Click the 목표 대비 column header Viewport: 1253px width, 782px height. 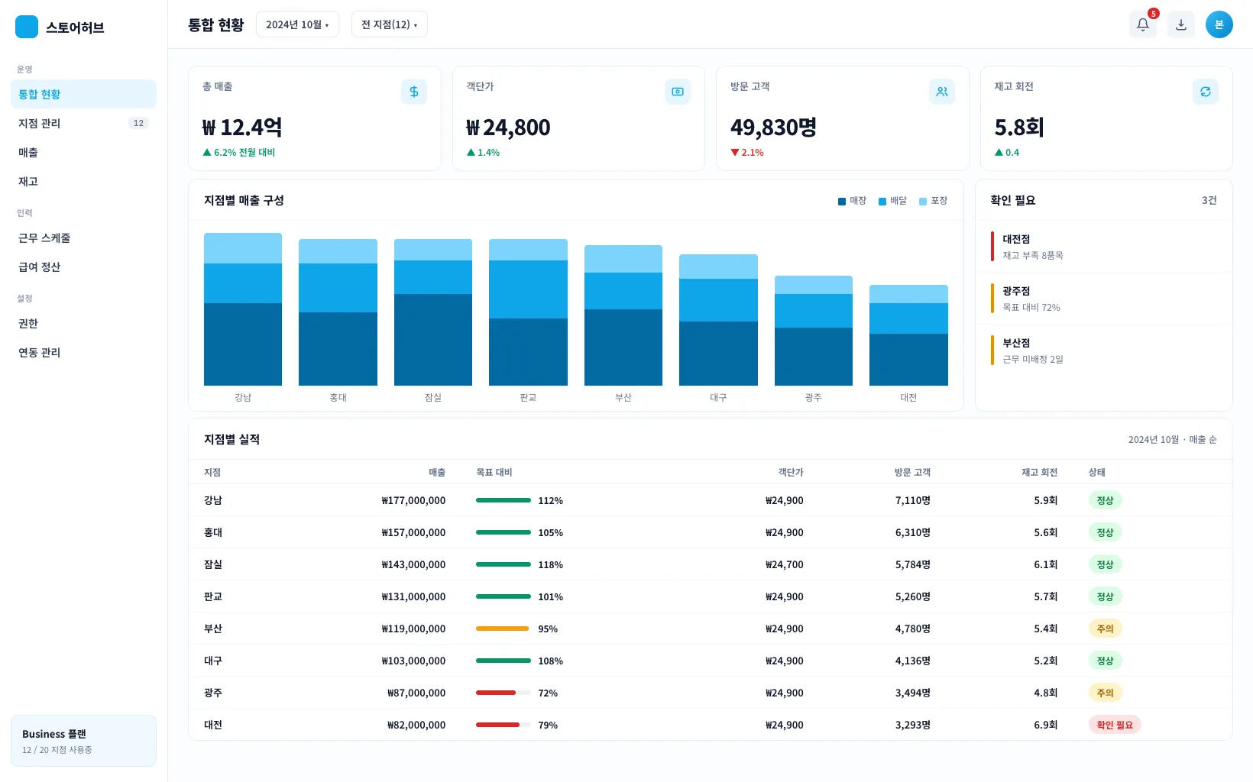click(494, 473)
